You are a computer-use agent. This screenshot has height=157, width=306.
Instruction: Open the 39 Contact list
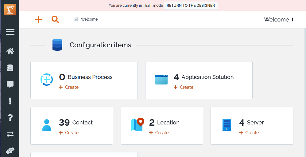coord(76,122)
